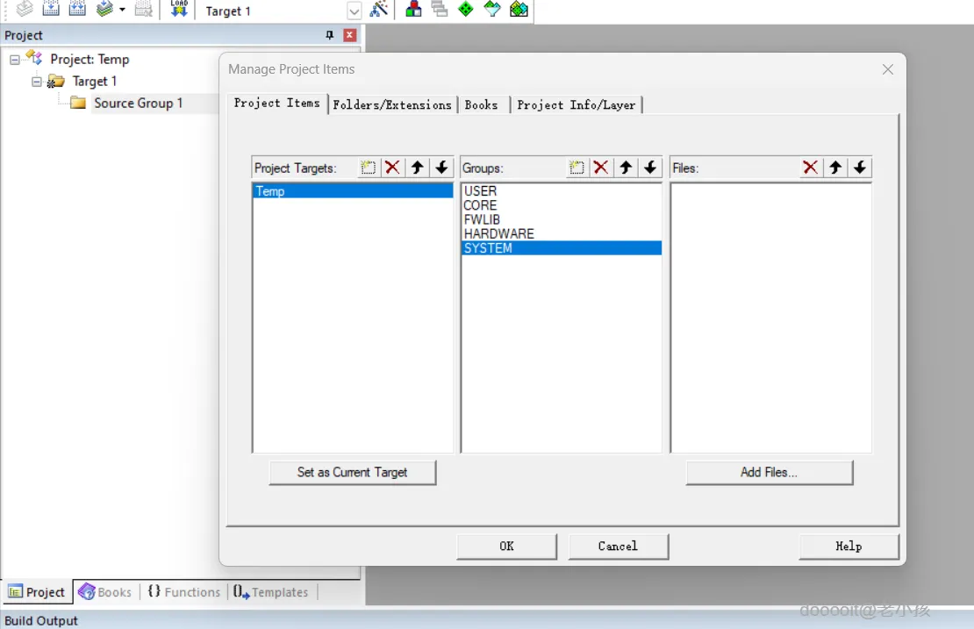Close the Manage Project Items dialog
The height and width of the screenshot is (629, 974).
point(888,69)
